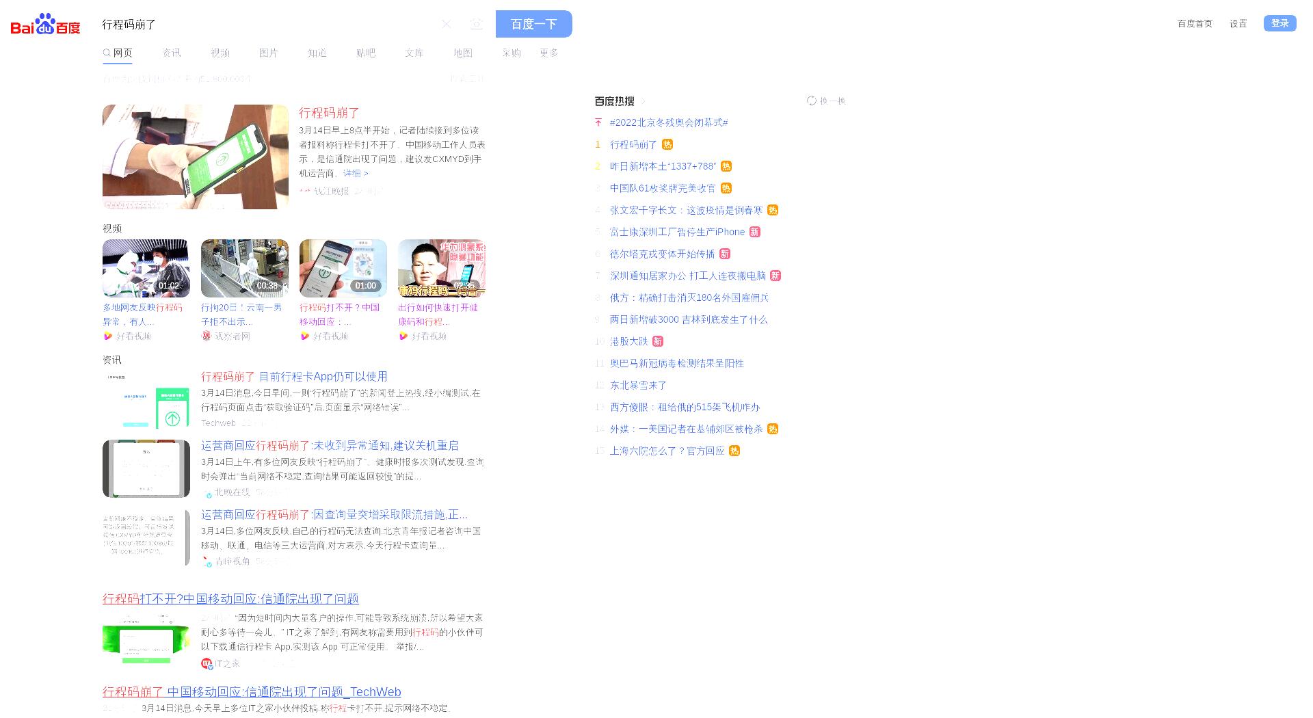Open hot search 奥巴马新冠病毒检测结果呈阳性
The height and width of the screenshot is (718, 1313).
coord(677,364)
